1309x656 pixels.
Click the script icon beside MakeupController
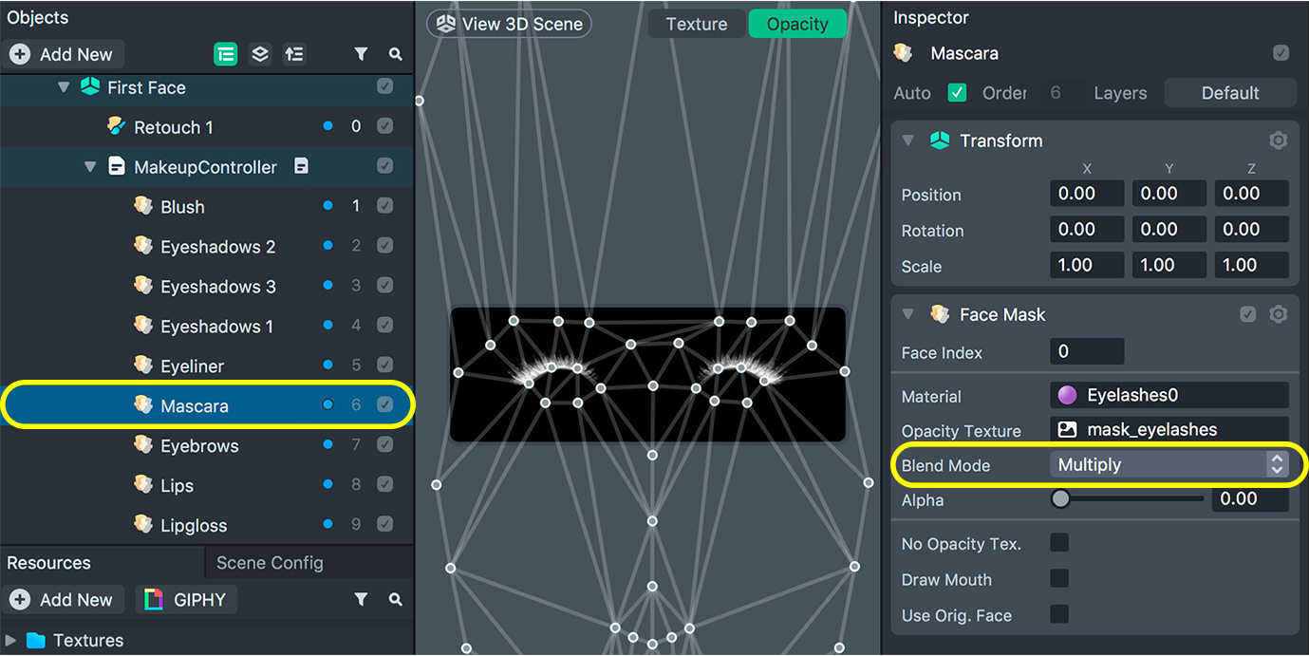coord(301,166)
